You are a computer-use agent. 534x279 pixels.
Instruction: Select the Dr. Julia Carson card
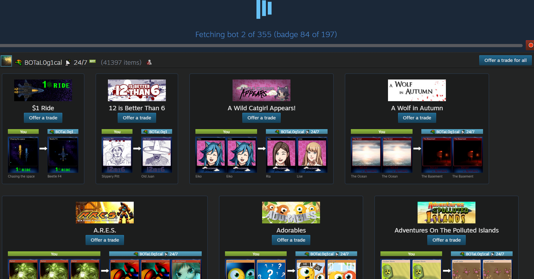(x=186, y=269)
